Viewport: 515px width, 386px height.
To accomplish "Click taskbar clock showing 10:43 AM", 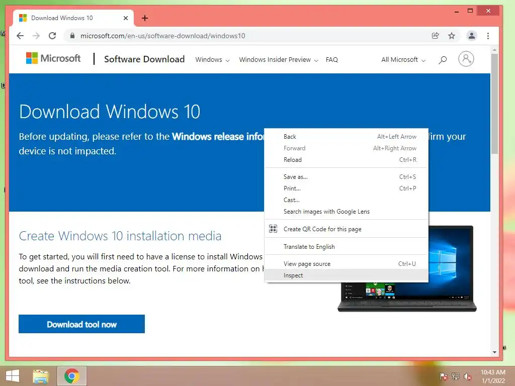I will (493, 376).
